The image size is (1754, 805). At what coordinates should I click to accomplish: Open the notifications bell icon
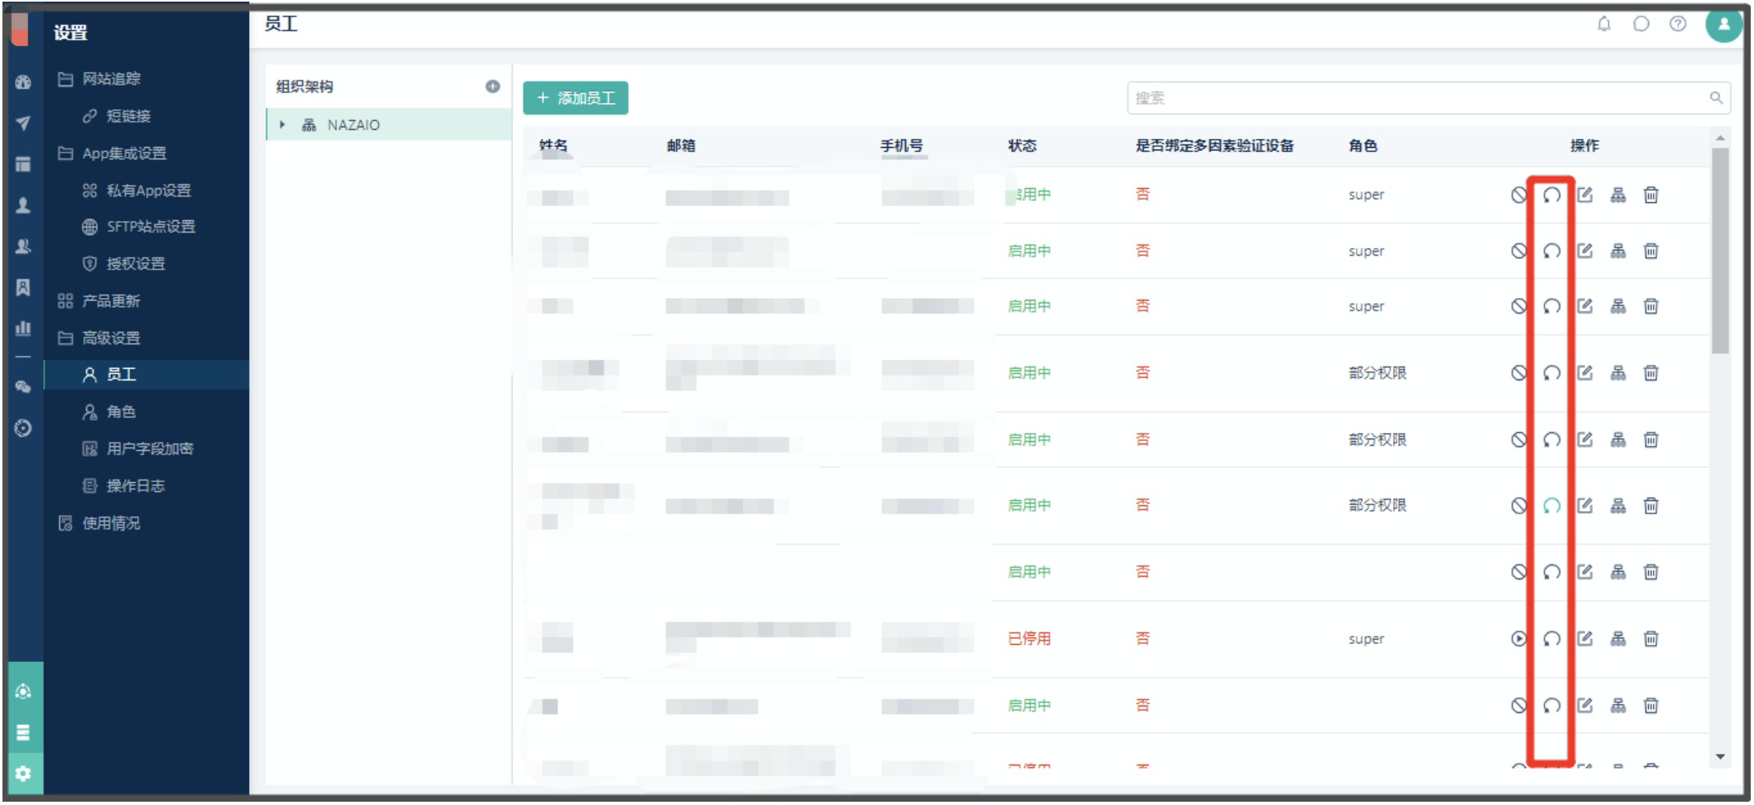[1604, 24]
